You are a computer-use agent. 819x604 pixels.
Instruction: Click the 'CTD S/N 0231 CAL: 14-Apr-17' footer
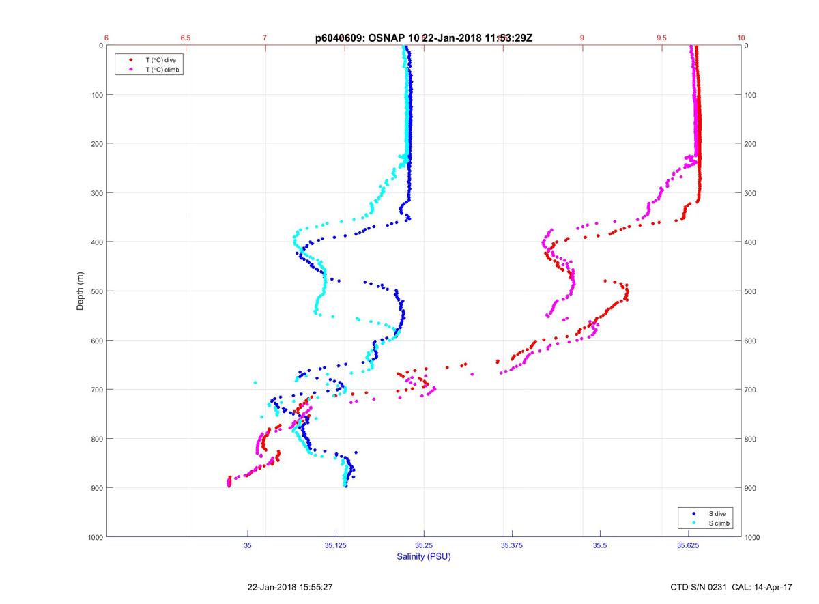731,587
